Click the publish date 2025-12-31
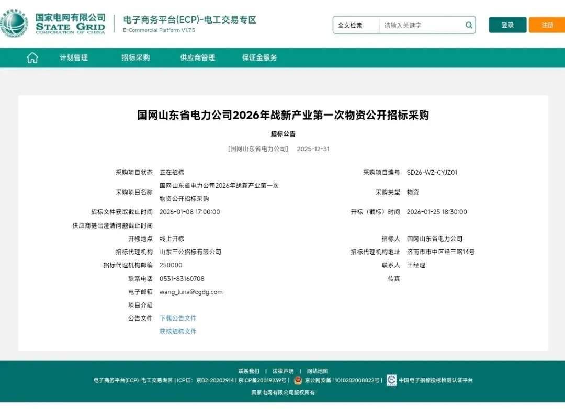Viewport: 565px width, 409px height. [x=313, y=149]
